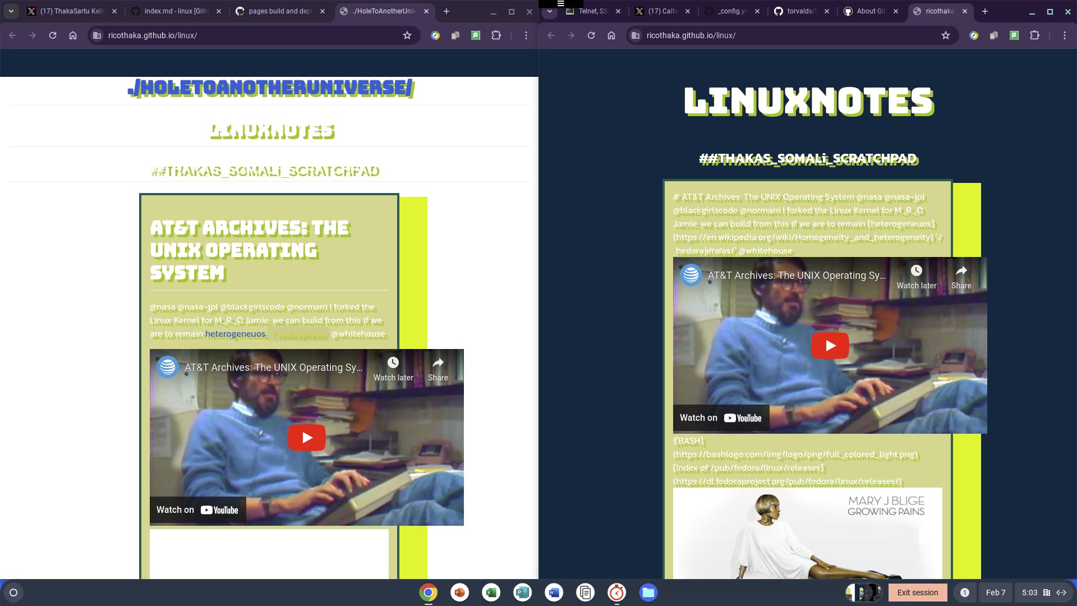
Task: Go back in the left browser window
Action: point(12,35)
